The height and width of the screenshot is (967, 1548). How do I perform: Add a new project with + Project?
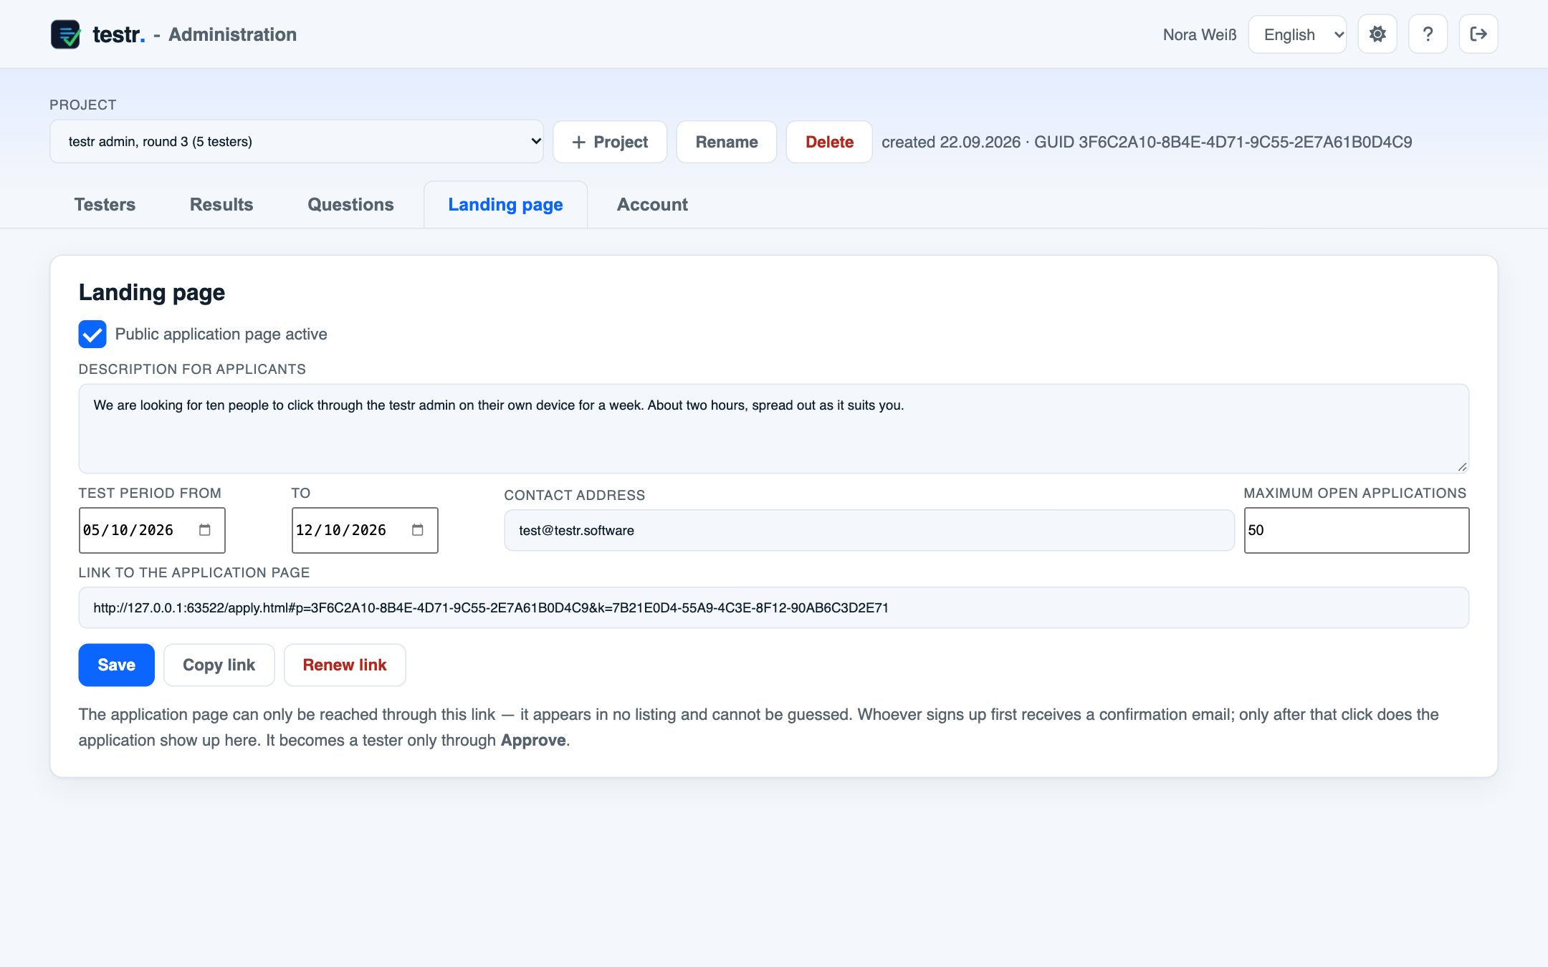tap(610, 142)
